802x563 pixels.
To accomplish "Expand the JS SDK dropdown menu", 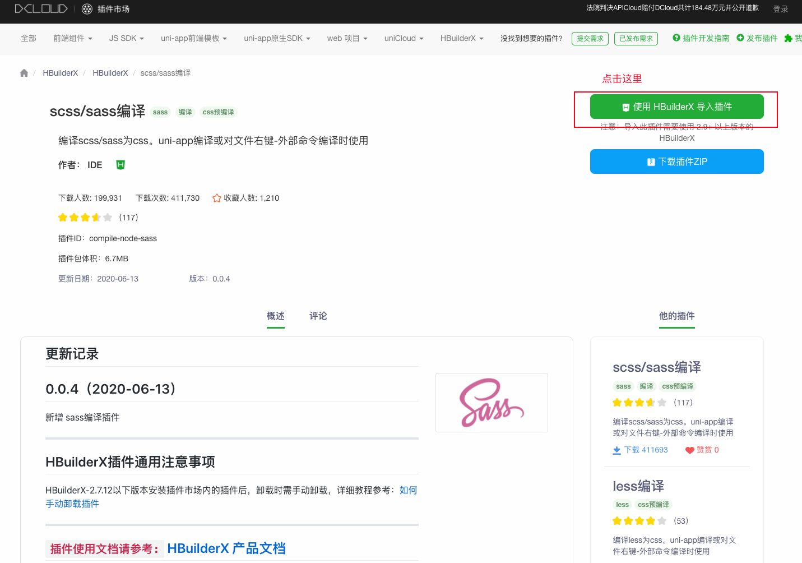I will click(126, 38).
